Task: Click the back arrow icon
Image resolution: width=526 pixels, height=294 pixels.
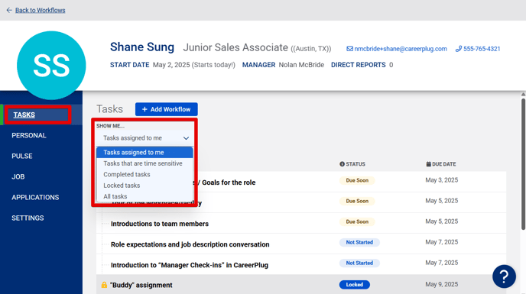Action: tap(9, 11)
